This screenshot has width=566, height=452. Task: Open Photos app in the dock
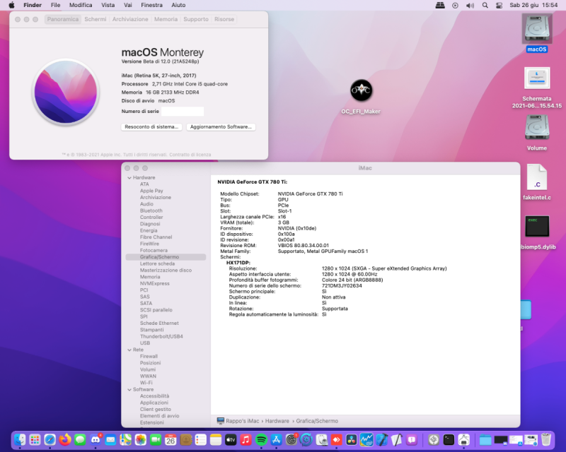click(140, 440)
